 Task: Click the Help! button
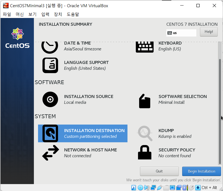click(x=209, y=32)
